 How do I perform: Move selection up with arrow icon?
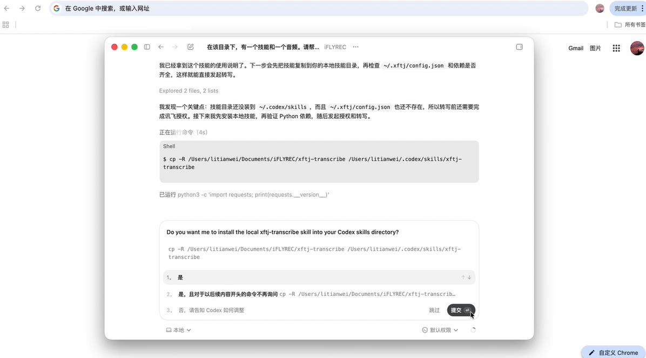pos(463,277)
